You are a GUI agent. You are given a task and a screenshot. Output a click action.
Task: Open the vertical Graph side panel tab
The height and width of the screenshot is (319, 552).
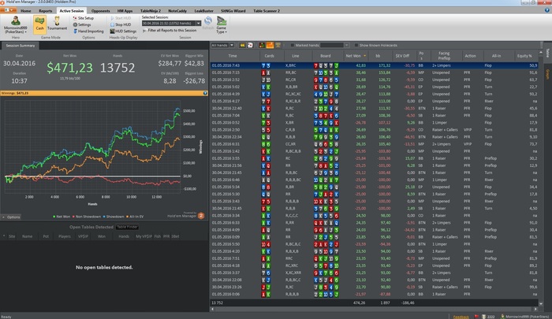tap(547, 74)
